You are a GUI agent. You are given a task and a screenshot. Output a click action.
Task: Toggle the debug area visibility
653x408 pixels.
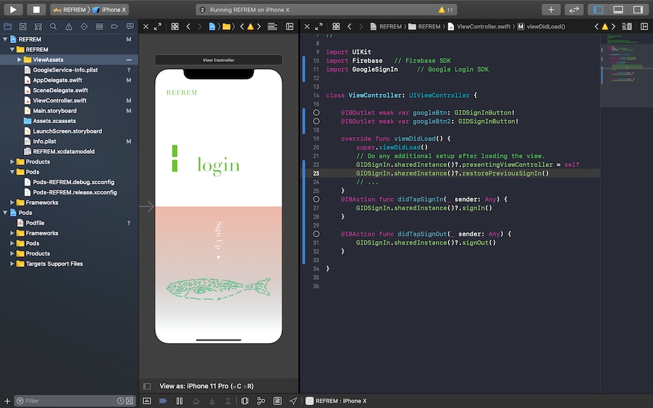tap(618, 9)
